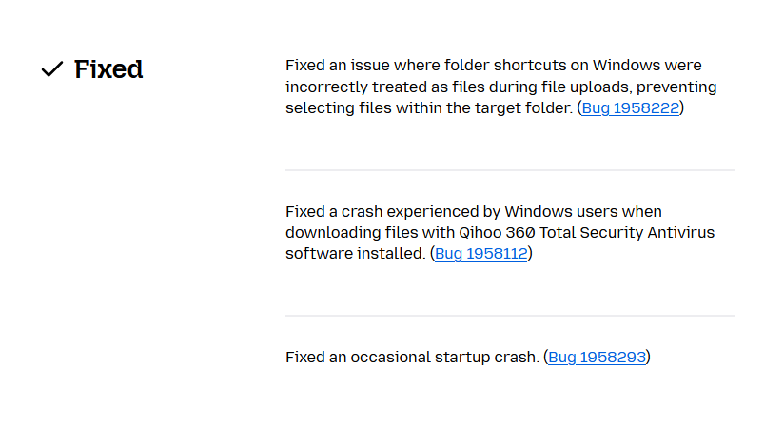Screen dimensions: 784x446
Task: Open the Bug 1958112 link
Action: point(481,254)
